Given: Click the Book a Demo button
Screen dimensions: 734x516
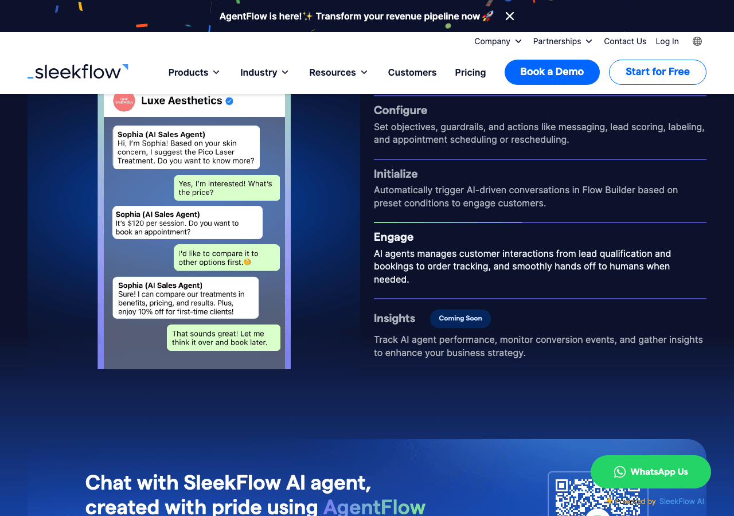Looking at the screenshot, I should (x=552, y=72).
